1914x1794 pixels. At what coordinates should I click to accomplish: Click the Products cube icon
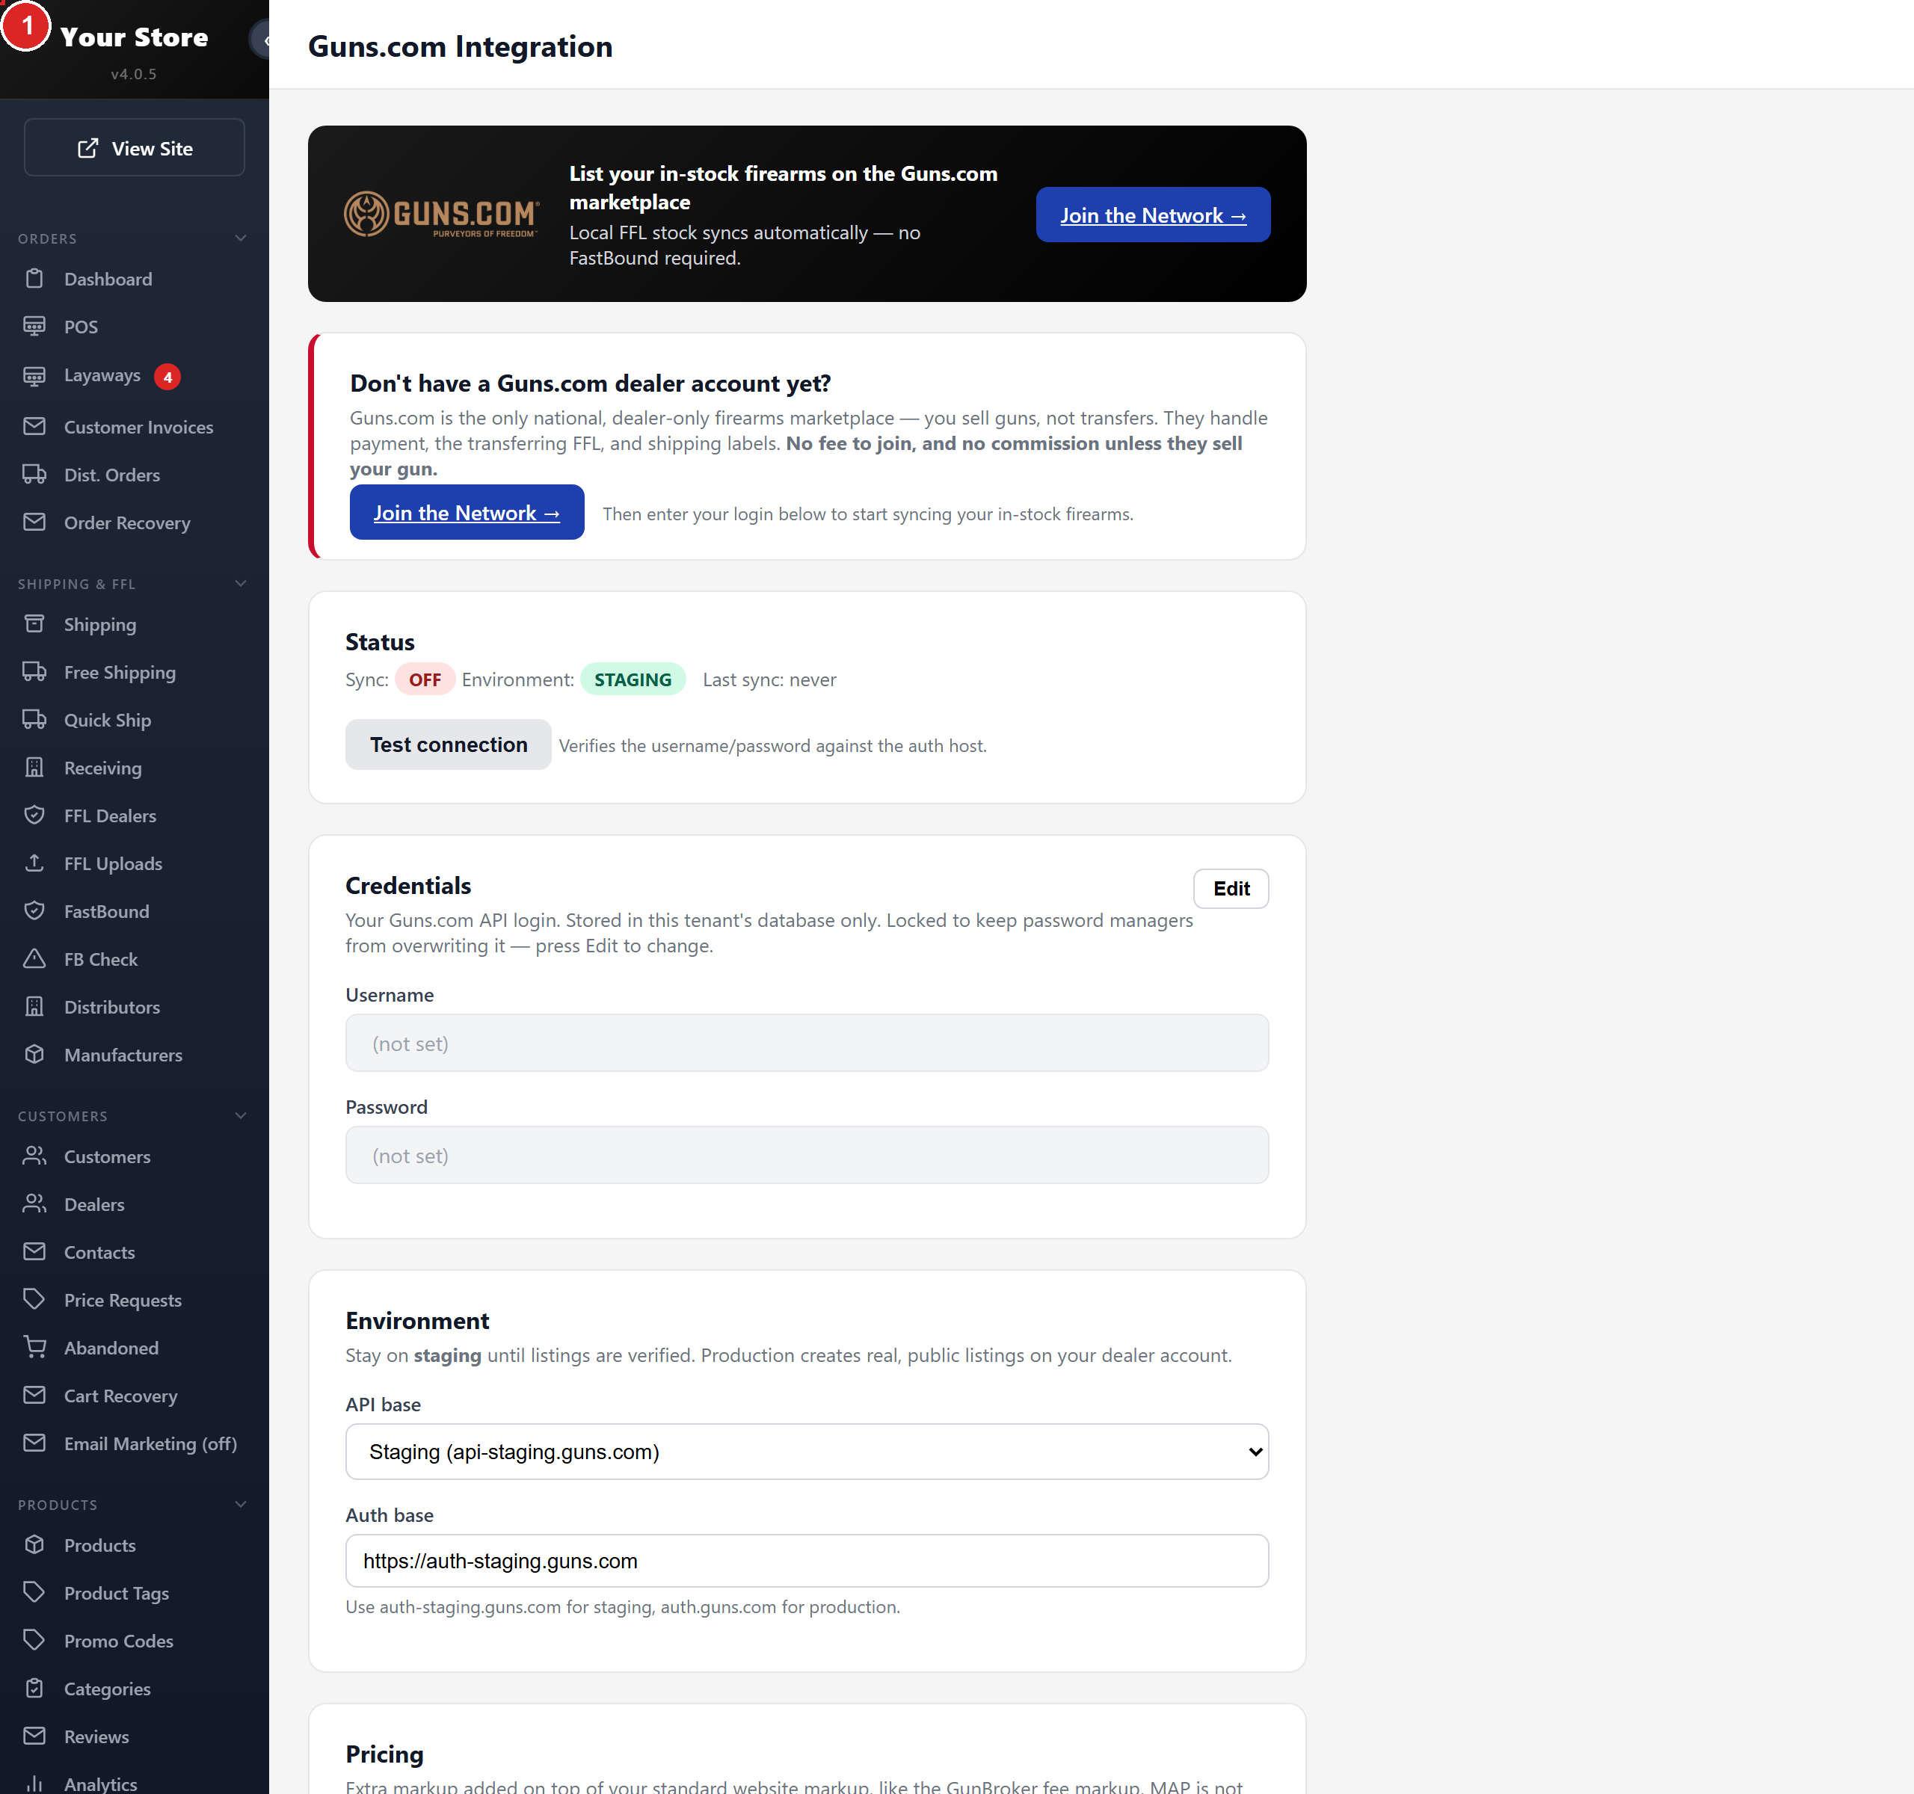point(34,1545)
